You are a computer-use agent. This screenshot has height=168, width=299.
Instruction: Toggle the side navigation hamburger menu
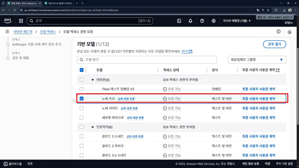pyautogui.click(x=7, y=32)
